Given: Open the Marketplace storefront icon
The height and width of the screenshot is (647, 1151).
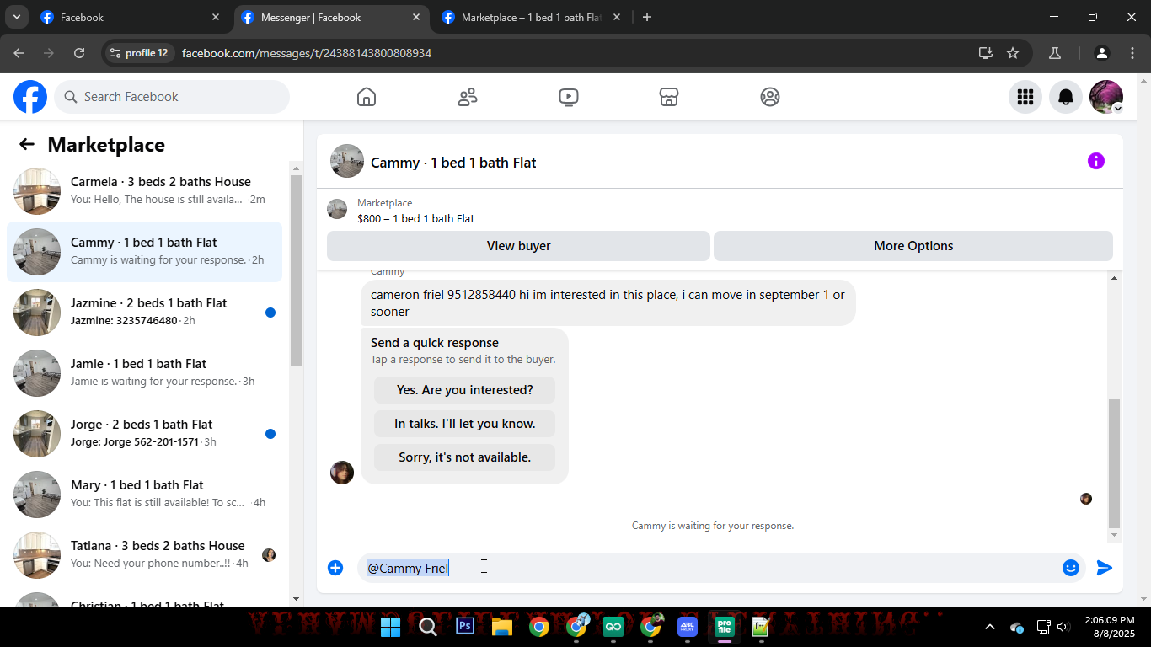Looking at the screenshot, I should (x=669, y=97).
